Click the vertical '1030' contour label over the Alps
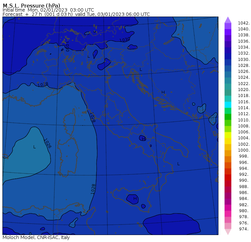251x242 pixels. 67,46
